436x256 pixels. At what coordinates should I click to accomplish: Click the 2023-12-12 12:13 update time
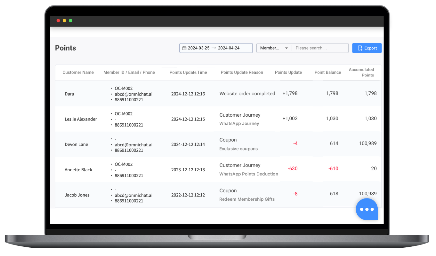click(x=188, y=170)
